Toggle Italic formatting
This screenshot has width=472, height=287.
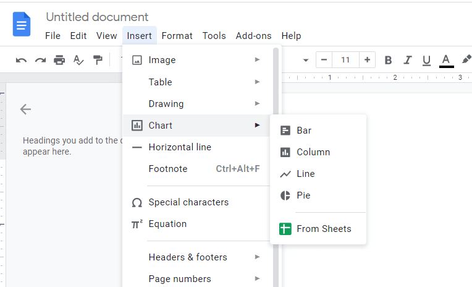click(x=407, y=60)
